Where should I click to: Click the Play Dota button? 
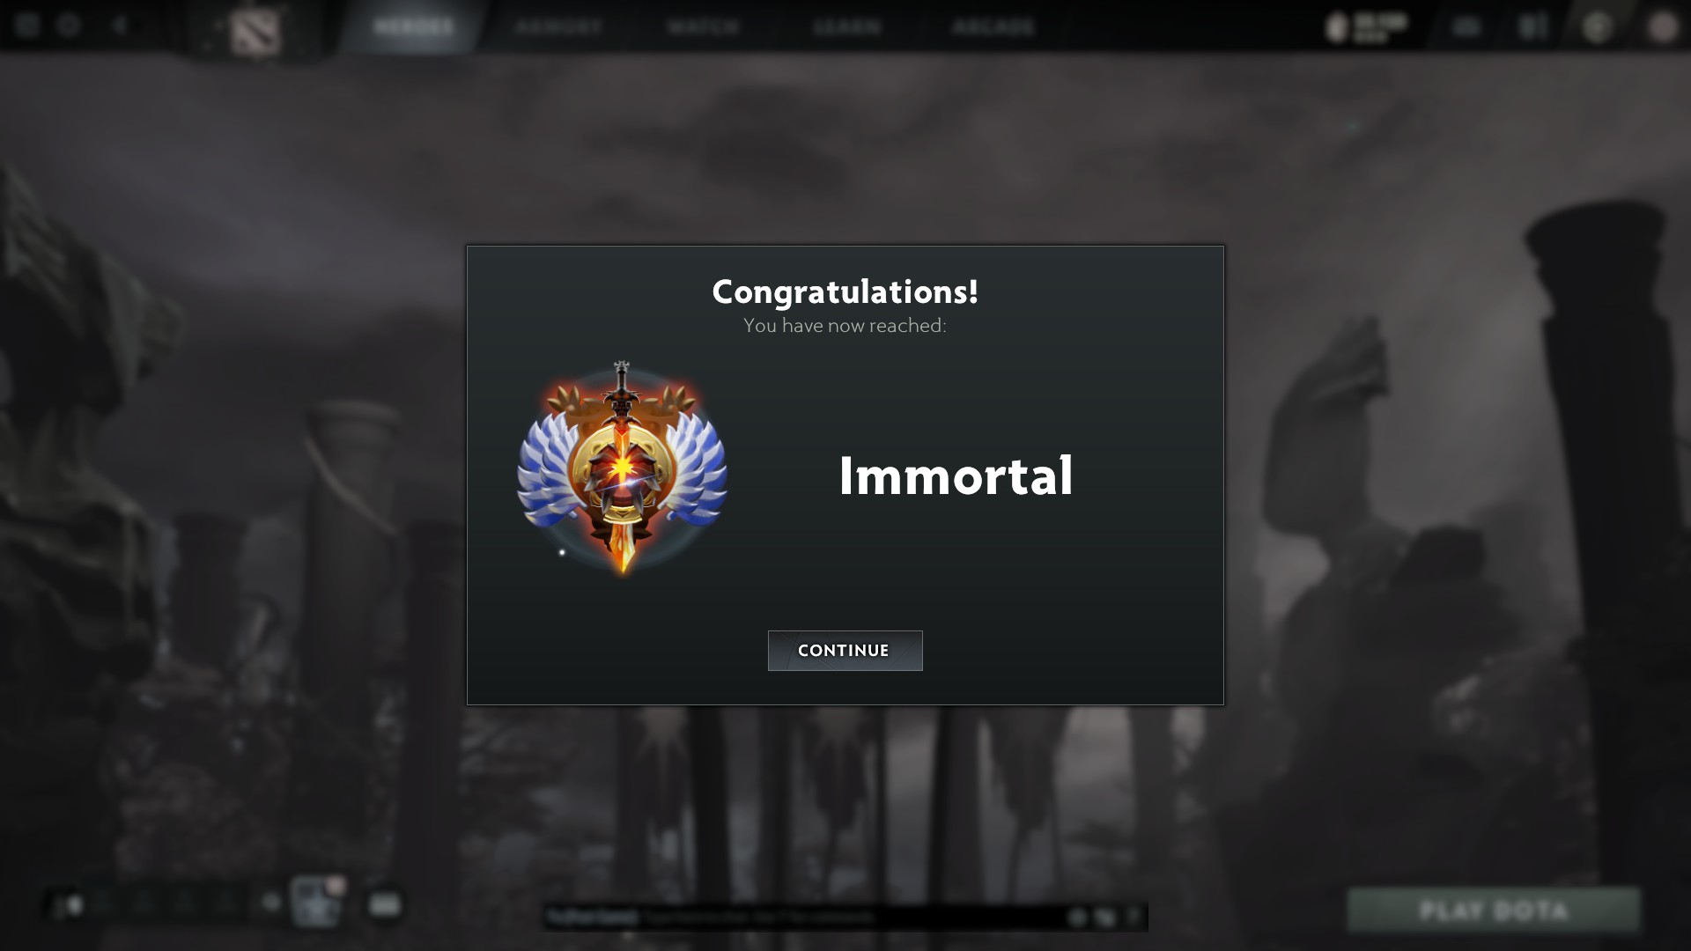coord(1494,910)
